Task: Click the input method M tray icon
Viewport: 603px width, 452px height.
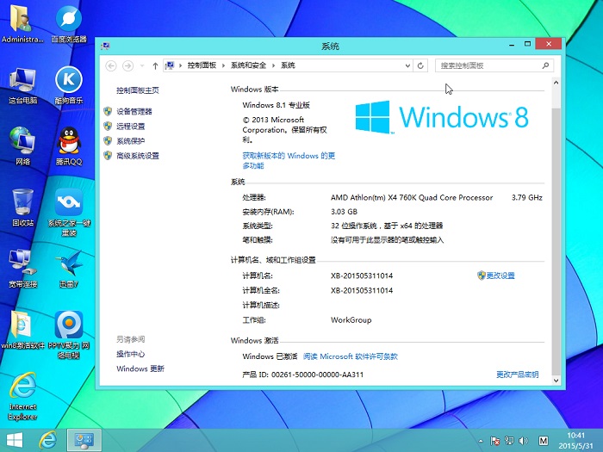Action: (x=544, y=441)
